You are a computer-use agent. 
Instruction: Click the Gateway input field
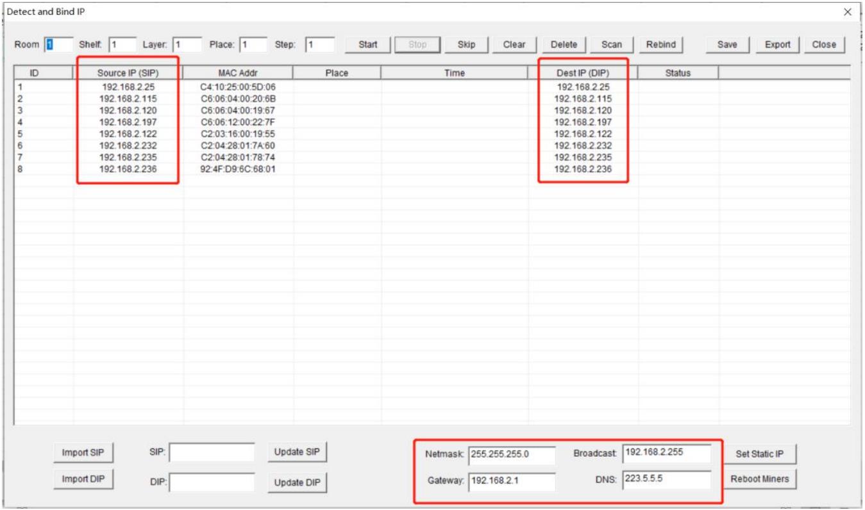pyautogui.click(x=511, y=481)
